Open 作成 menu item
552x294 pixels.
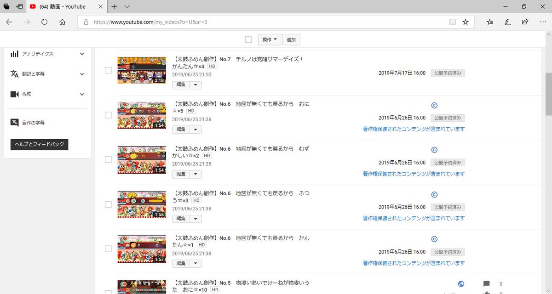(26, 94)
